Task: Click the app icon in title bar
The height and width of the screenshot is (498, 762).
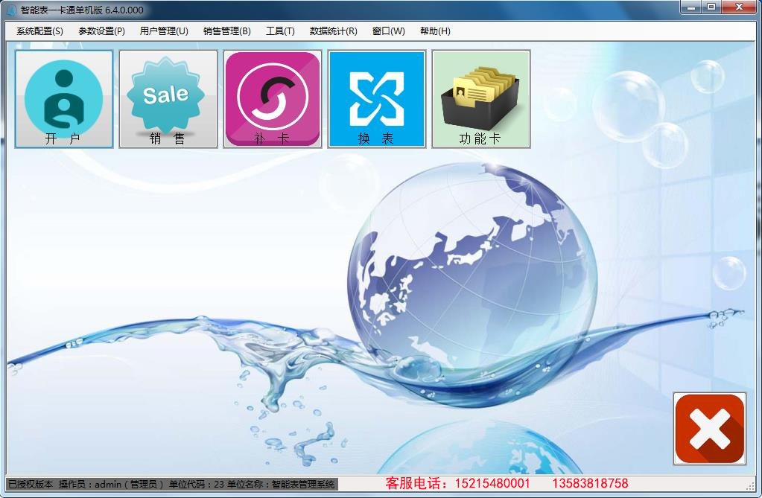Action: 11,10
